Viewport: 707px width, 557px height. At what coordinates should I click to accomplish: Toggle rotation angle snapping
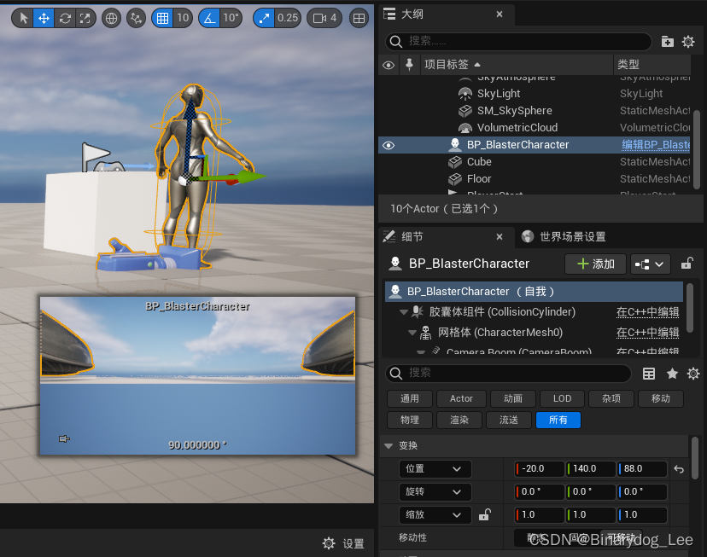tap(210, 18)
